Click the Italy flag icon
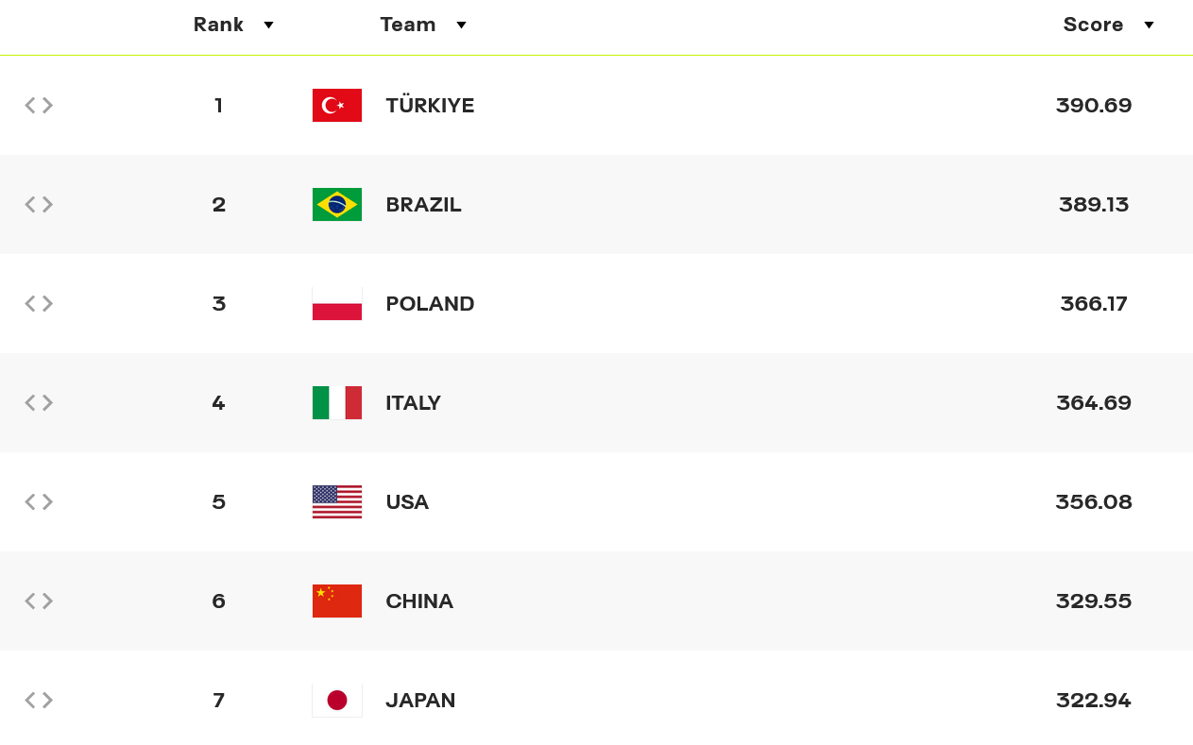 pyautogui.click(x=337, y=402)
